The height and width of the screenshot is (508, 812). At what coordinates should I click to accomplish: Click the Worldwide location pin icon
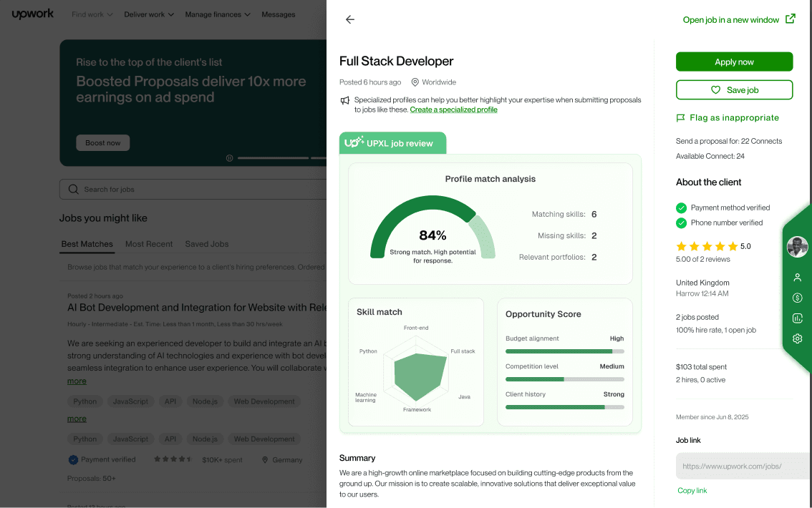click(415, 82)
